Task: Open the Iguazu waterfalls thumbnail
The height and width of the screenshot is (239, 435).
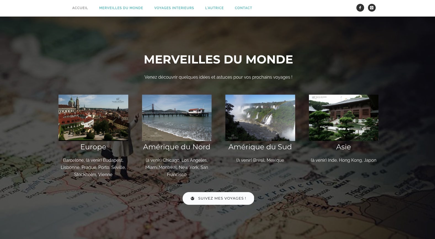Action: point(260,118)
